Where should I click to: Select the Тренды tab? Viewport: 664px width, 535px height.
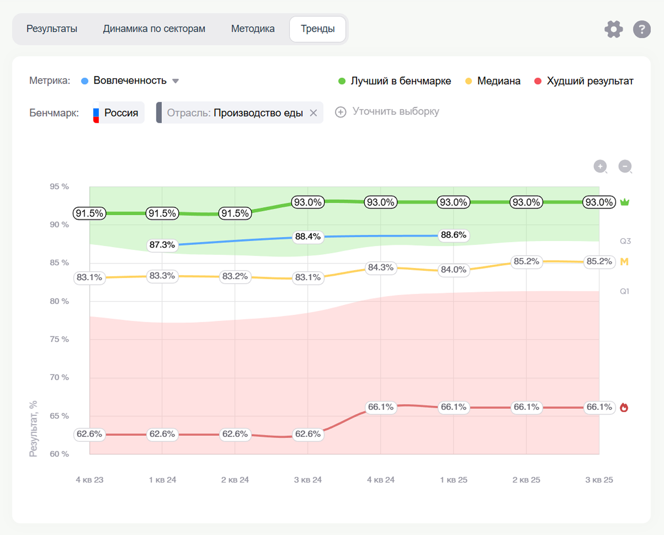pos(318,29)
